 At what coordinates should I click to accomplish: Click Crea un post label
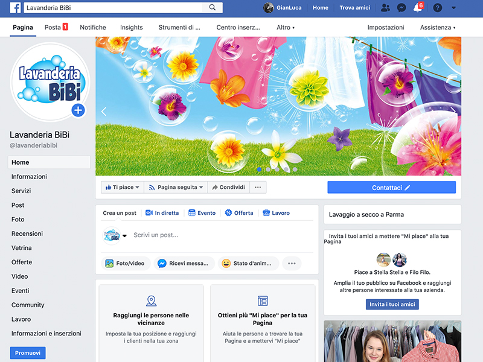120,213
